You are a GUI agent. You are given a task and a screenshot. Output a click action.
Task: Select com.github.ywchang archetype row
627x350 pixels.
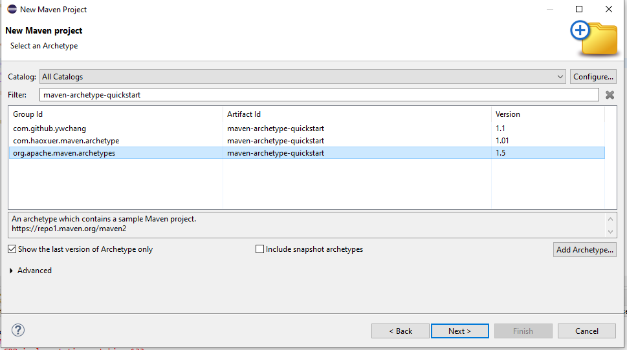tap(307, 129)
